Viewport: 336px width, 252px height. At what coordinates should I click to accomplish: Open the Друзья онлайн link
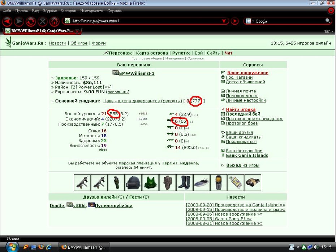100,197
